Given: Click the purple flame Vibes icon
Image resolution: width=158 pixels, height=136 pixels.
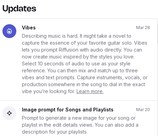Looking at the screenshot, I should [9, 31].
